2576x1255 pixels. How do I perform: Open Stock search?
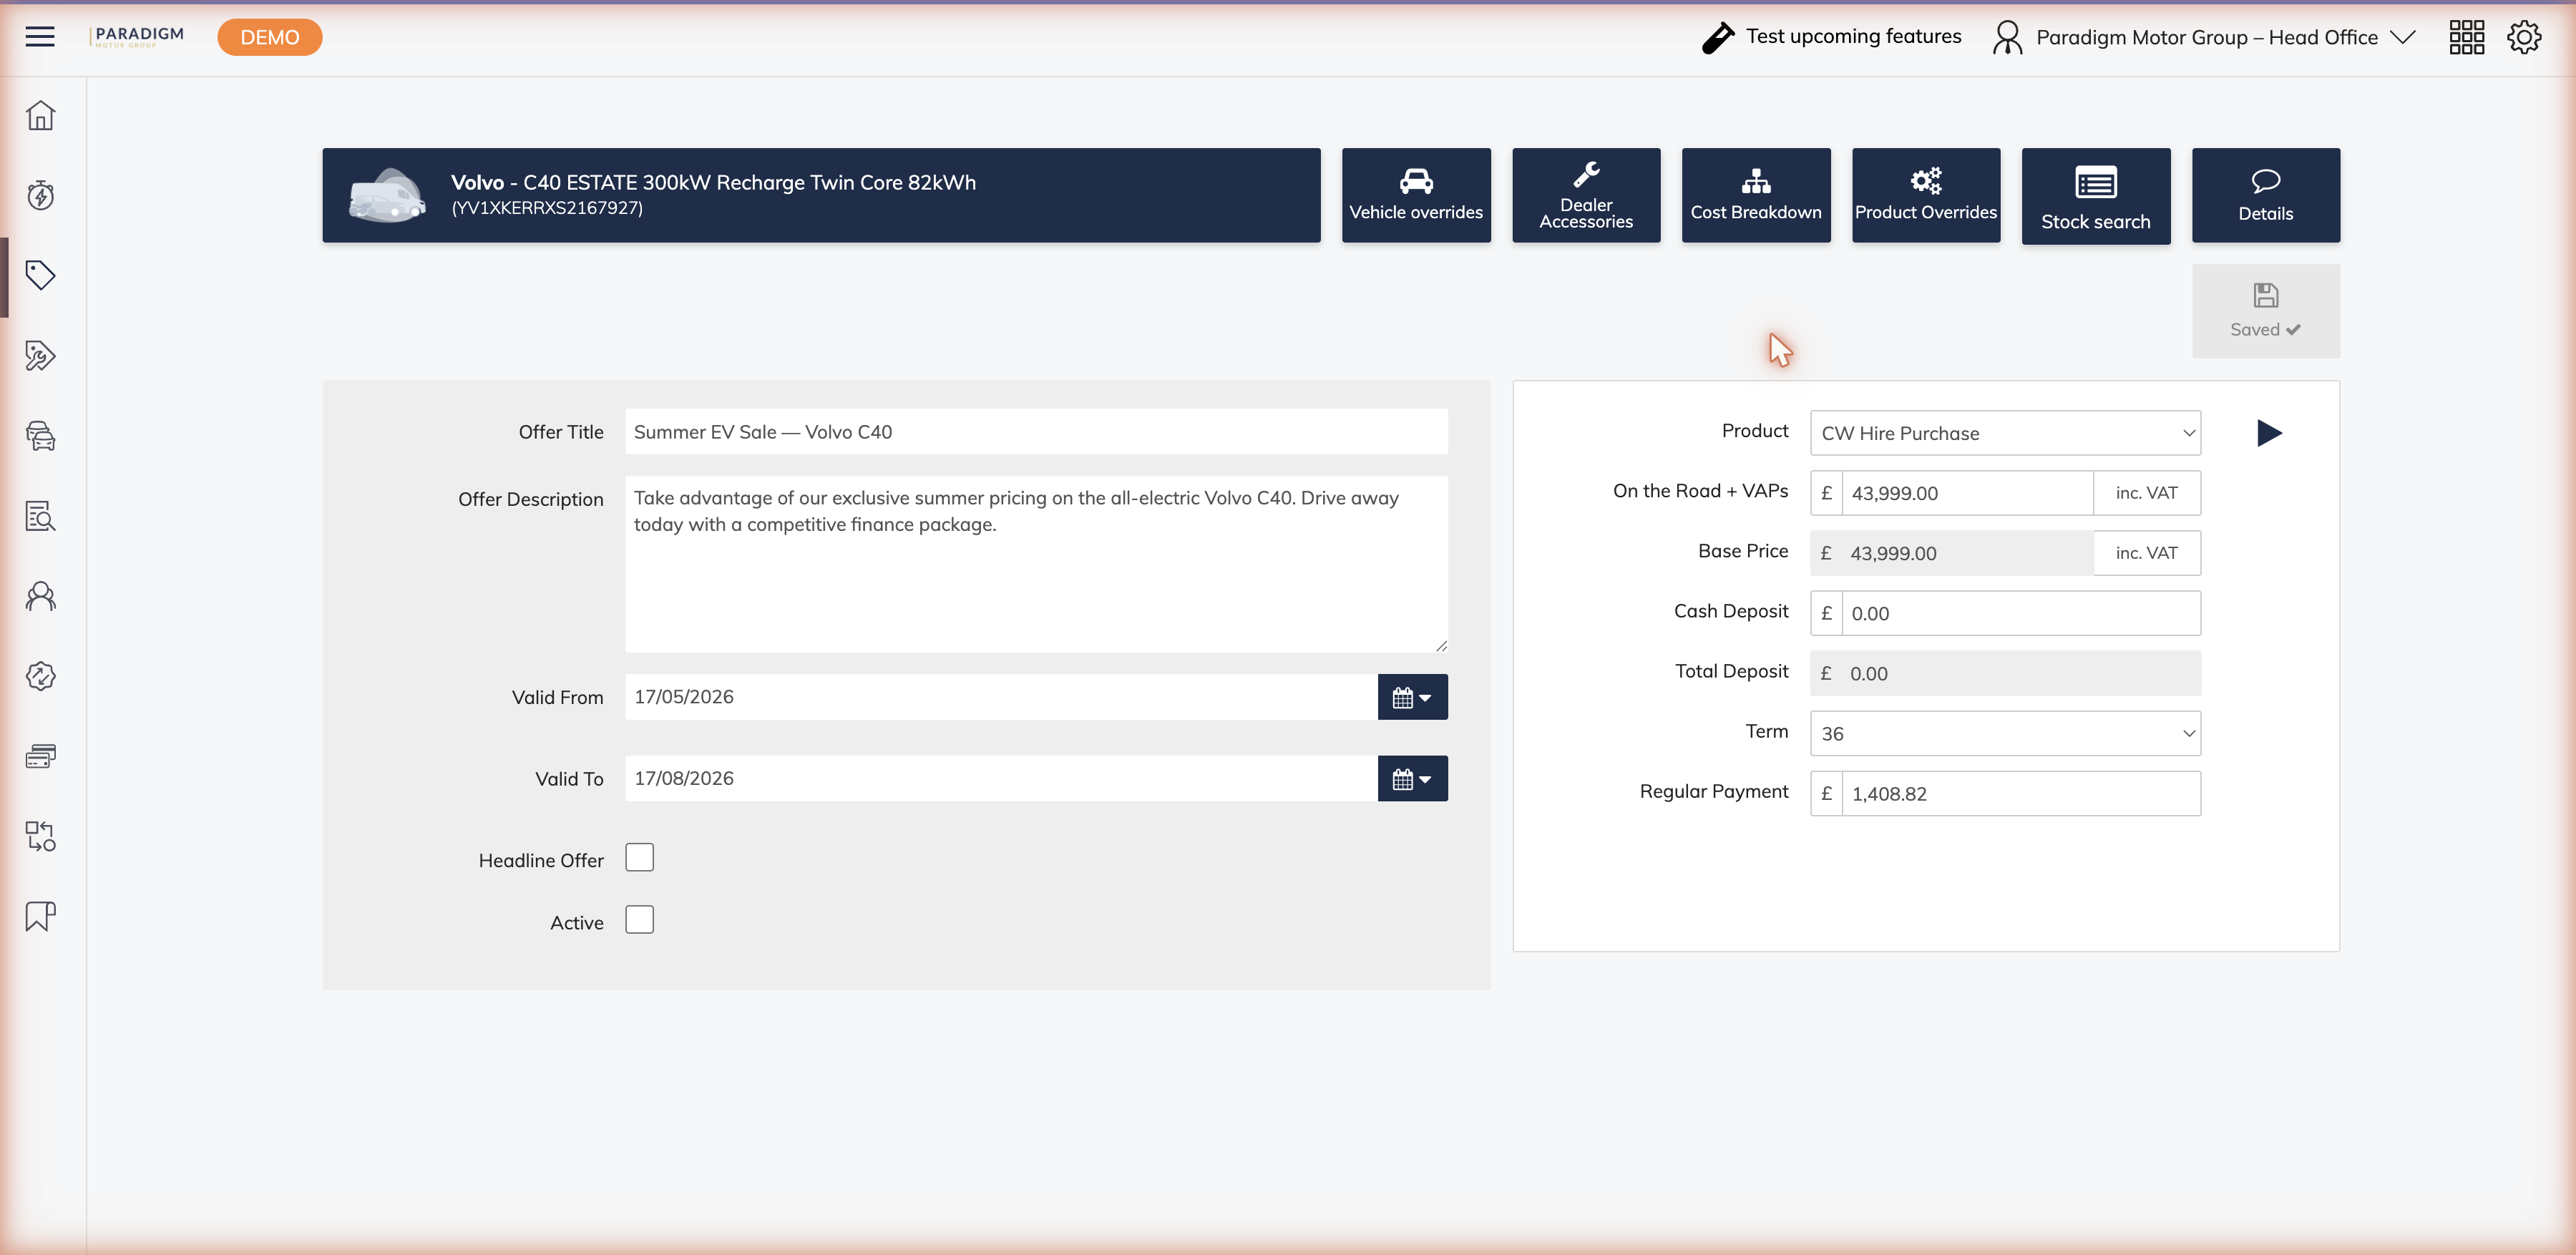[2096, 196]
